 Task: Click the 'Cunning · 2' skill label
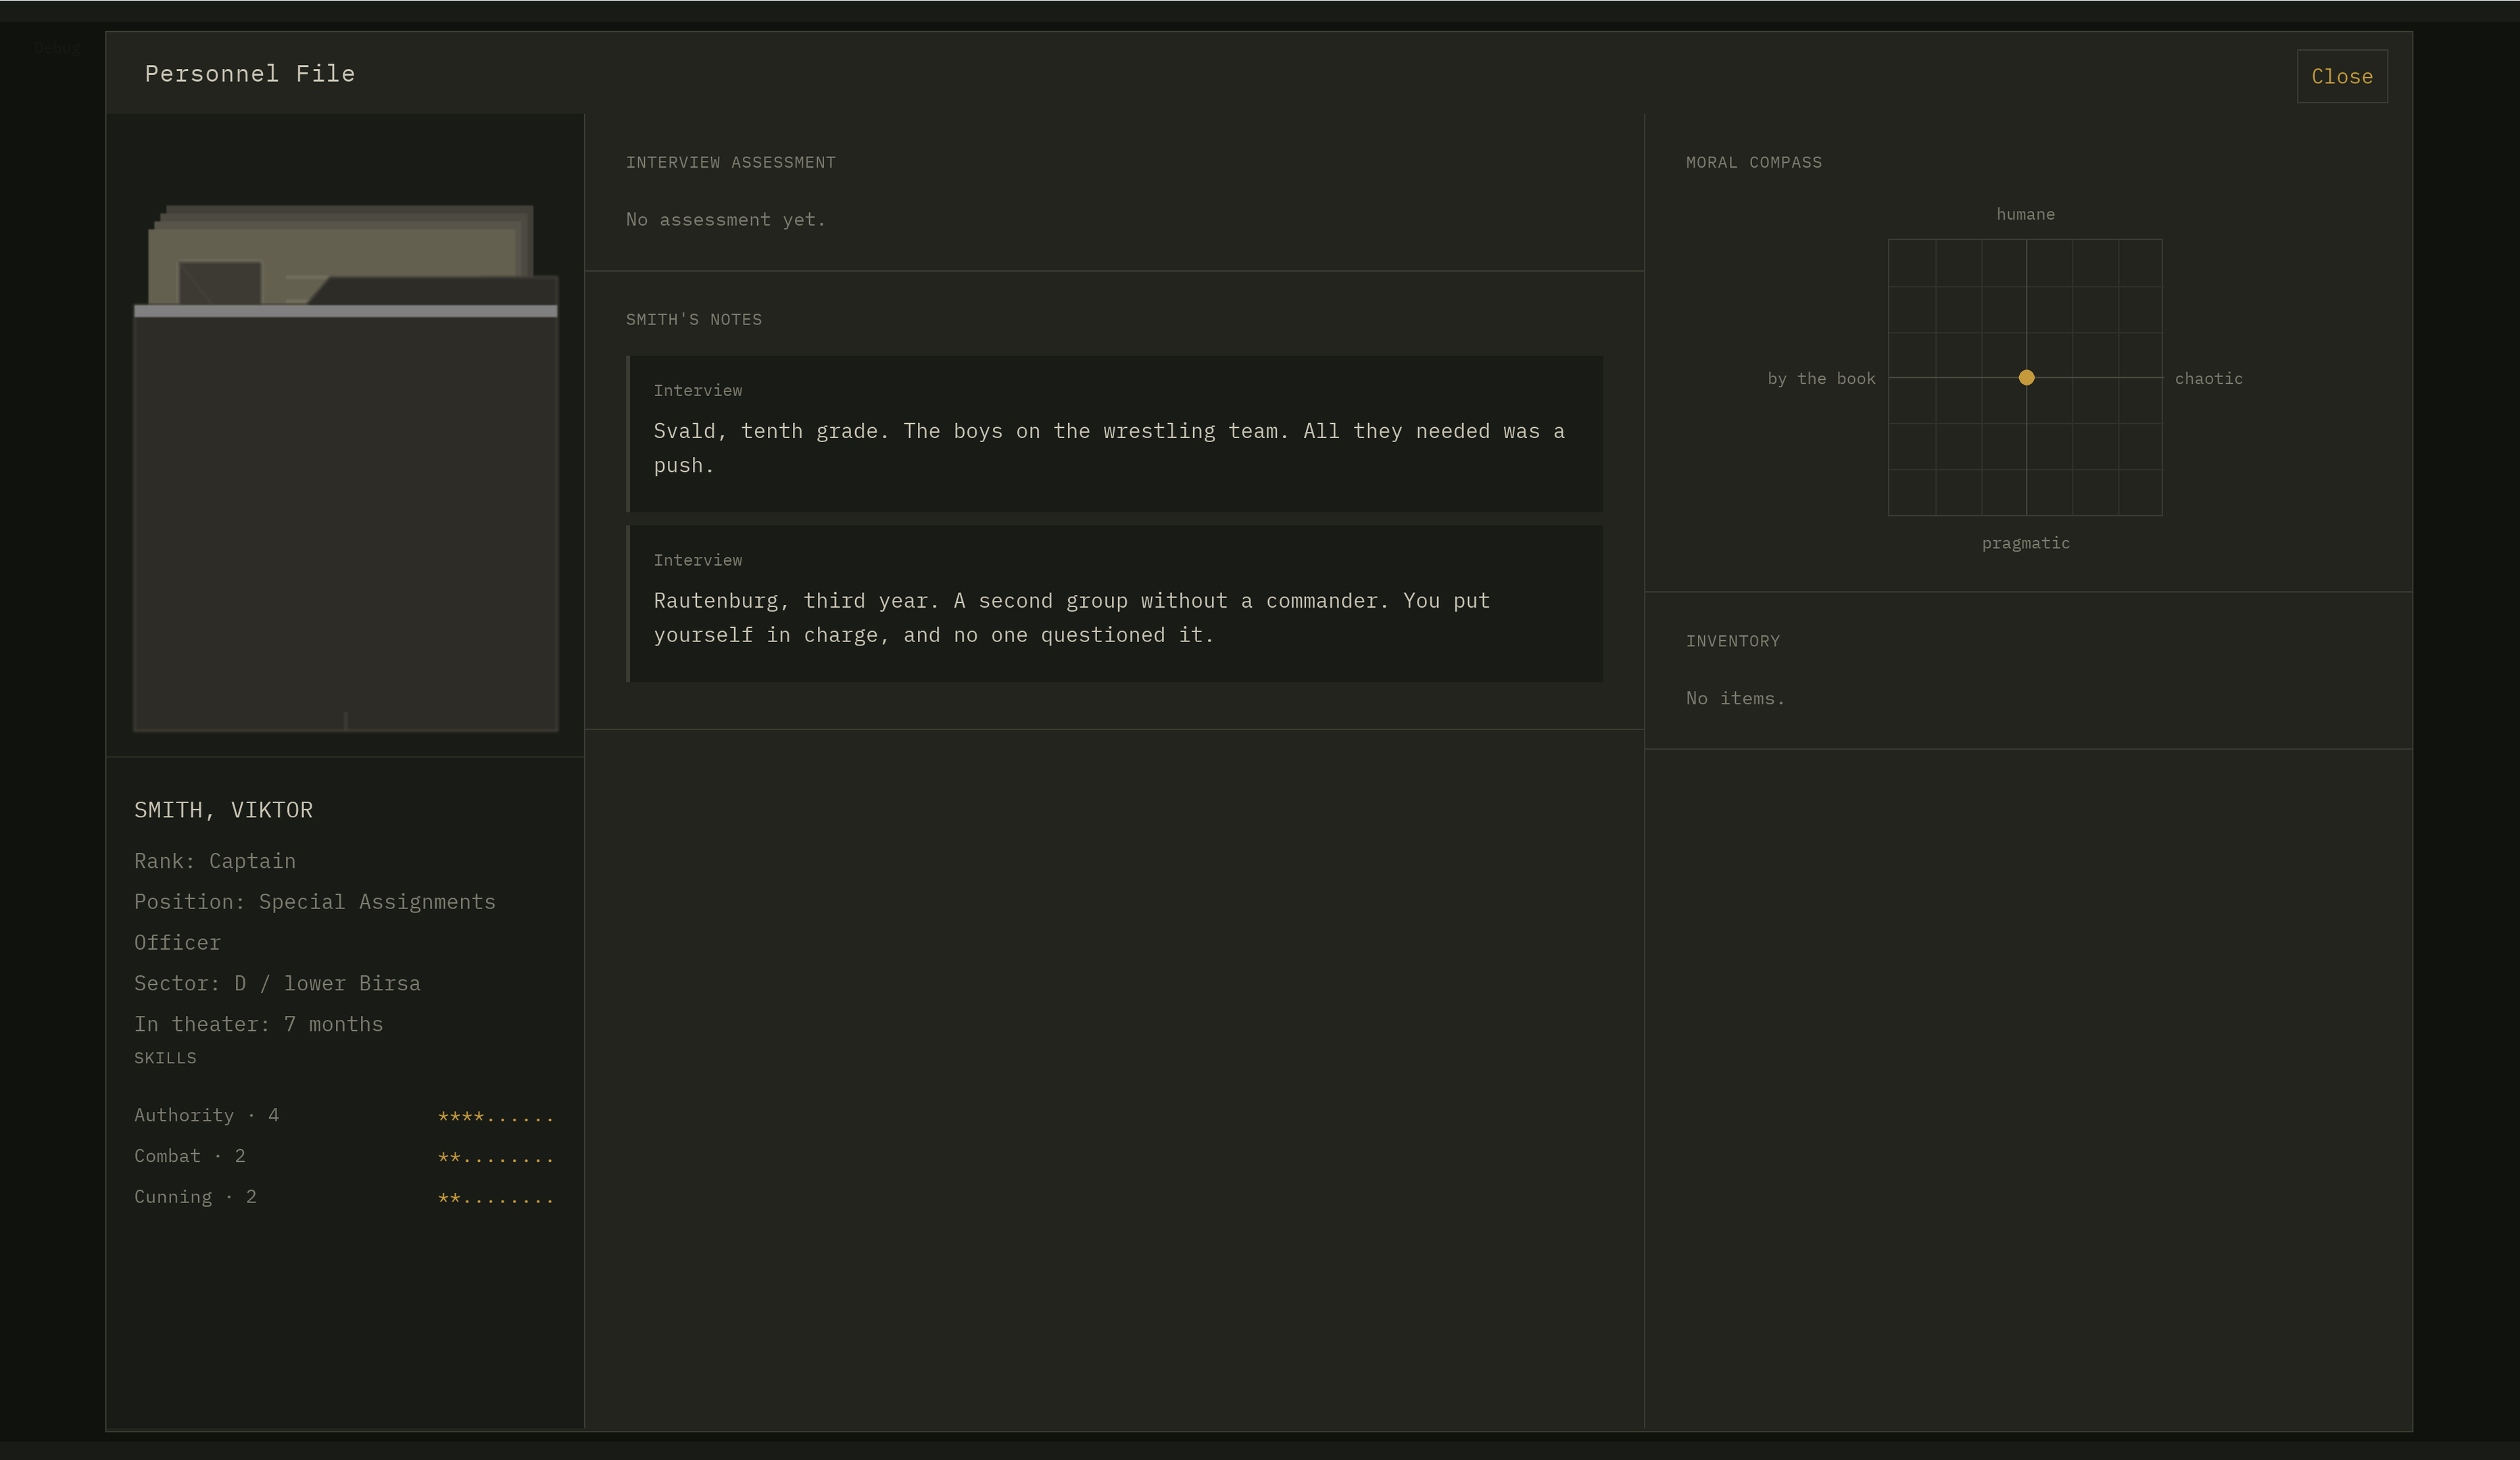click(x=195, y=1197)
